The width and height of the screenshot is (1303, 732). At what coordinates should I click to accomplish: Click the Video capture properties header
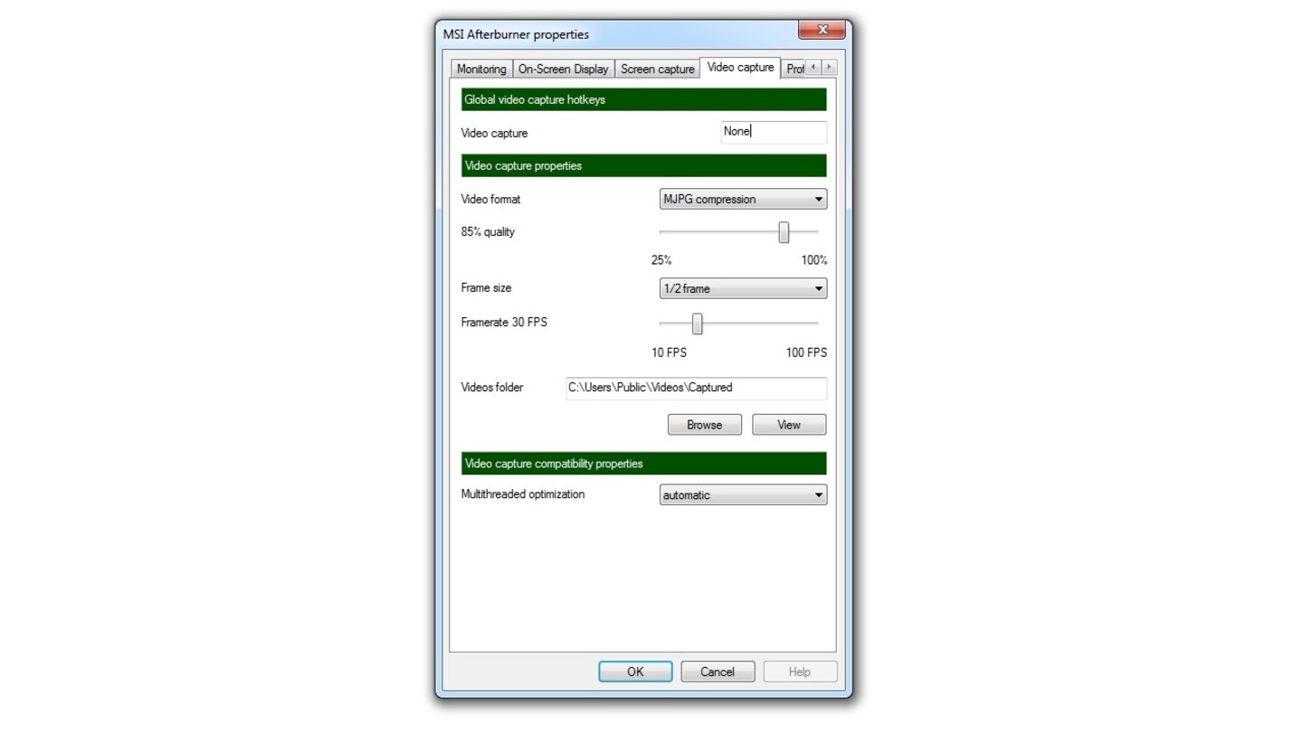pos(643,165)
